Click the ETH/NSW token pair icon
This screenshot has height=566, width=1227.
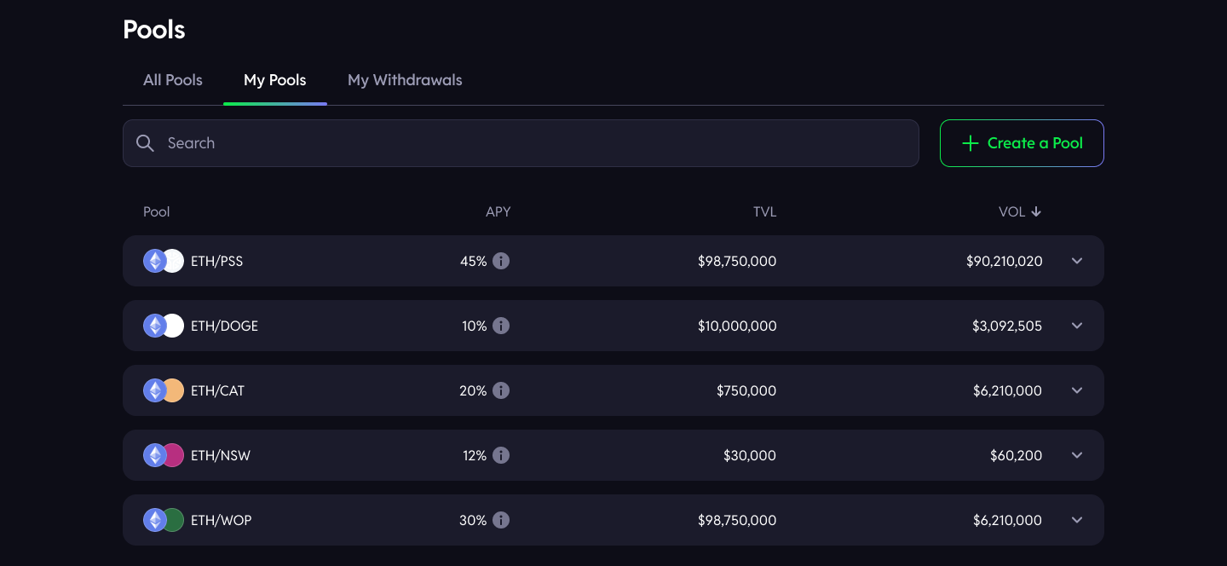point(164,455)
